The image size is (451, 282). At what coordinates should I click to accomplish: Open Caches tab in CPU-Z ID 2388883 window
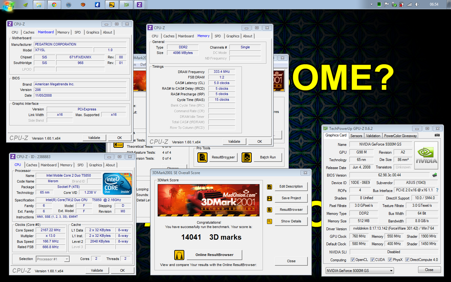32,165
